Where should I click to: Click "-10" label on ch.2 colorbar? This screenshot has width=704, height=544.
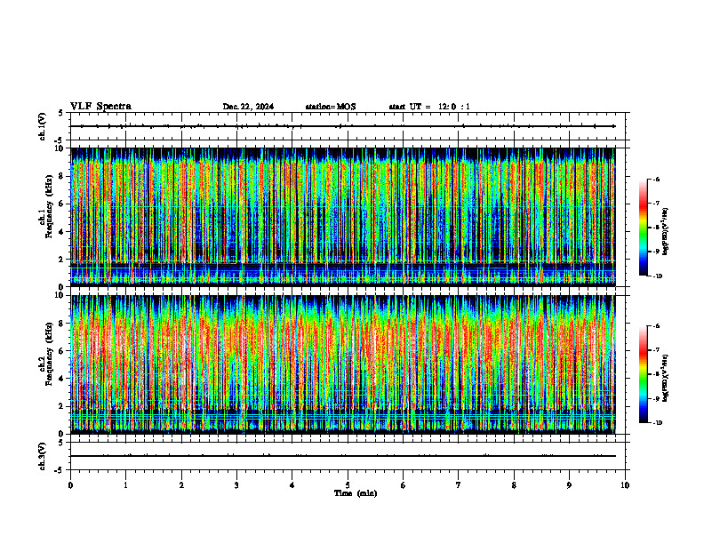[x=658, y=423]
